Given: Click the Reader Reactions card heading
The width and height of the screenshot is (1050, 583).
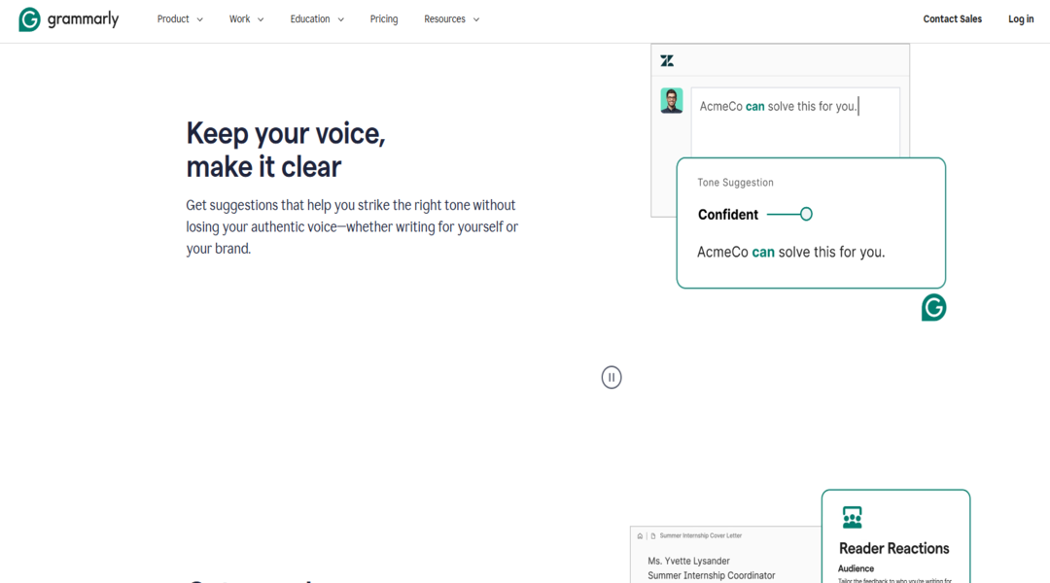Looking at the screenshot, I should 894,548.
